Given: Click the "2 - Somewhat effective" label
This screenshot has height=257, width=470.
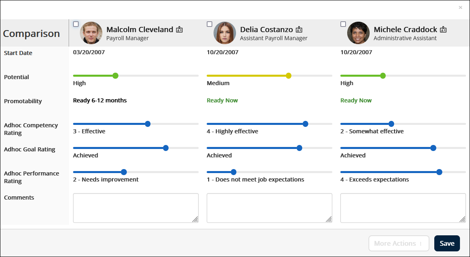Looking at the screenshot, I should tap(372, 131).
